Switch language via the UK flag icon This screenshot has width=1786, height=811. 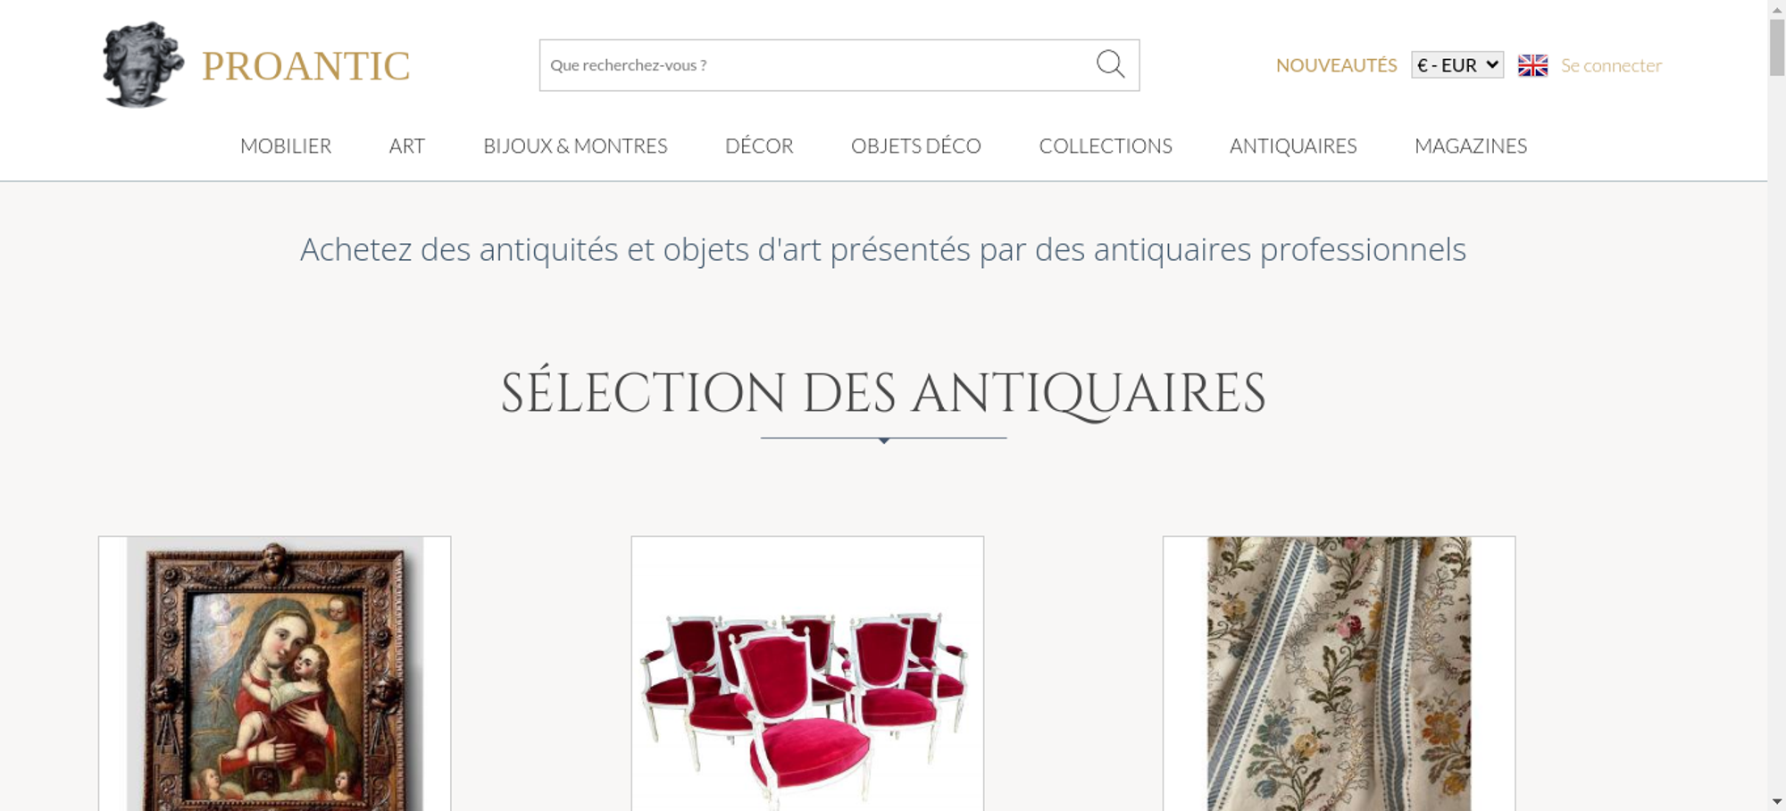click(x=1532, y=65)
